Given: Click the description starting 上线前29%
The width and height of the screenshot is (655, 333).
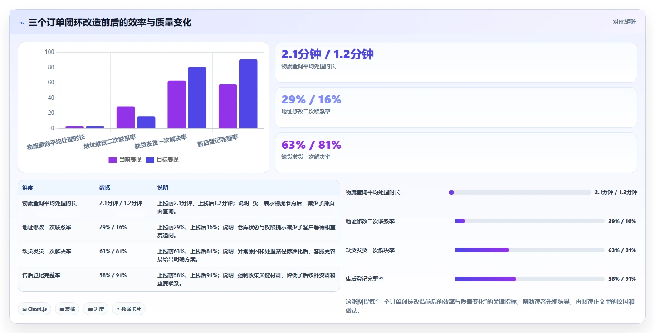Looking at the screenshot, I should [x=246, y=231].
